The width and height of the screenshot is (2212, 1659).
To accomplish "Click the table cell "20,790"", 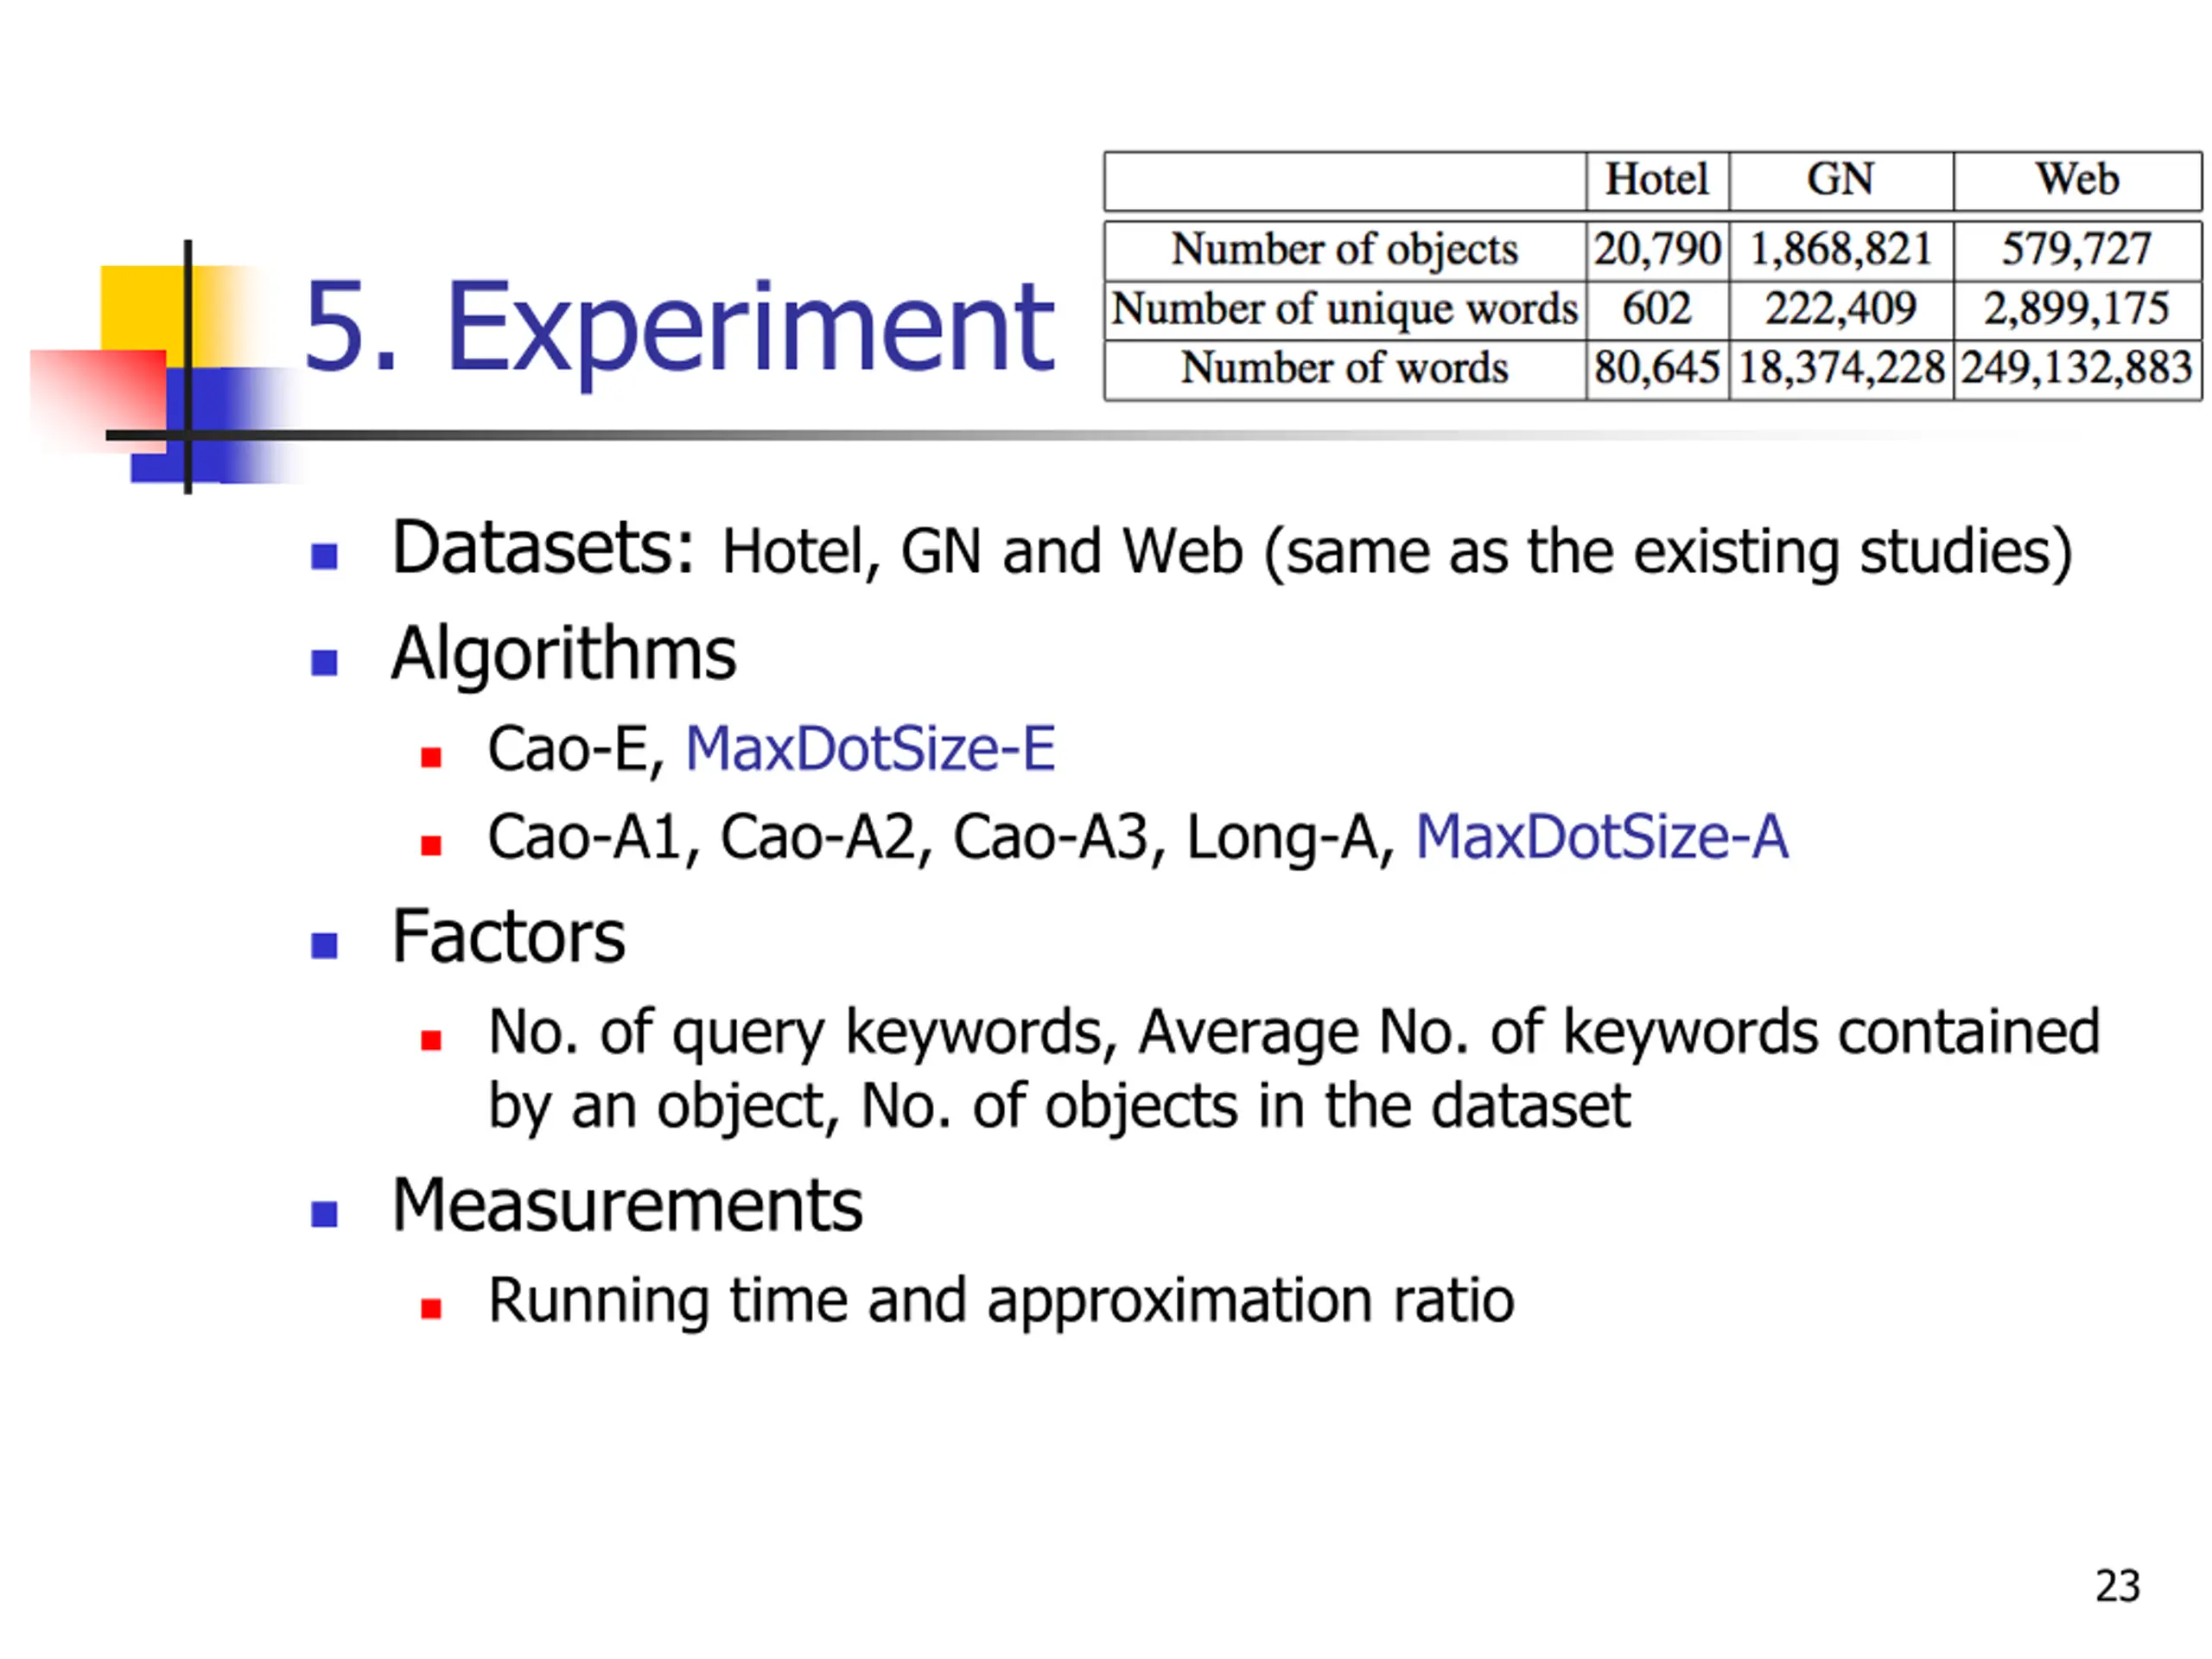I will 1657,250.
